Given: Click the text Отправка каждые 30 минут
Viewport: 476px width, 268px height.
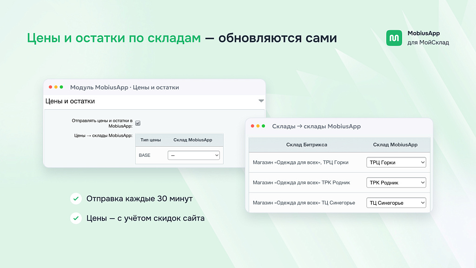Looking at the screenshot, I should pyautogui.click(x=139, y=199).
